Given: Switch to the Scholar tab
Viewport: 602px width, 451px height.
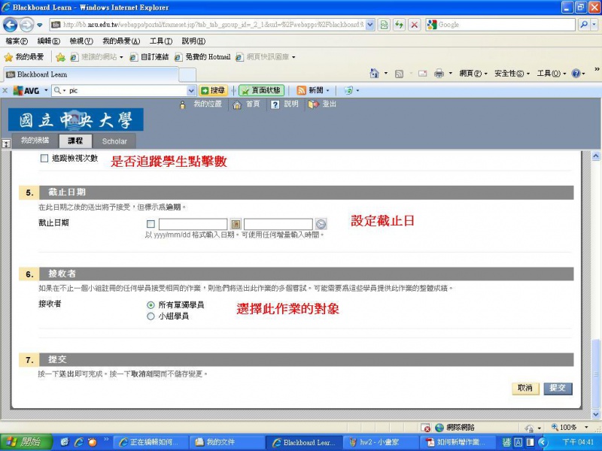Looking at the screenshot, I should point(114,141).
